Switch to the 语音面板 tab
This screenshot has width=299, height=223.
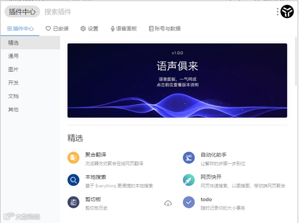point(124,29)
